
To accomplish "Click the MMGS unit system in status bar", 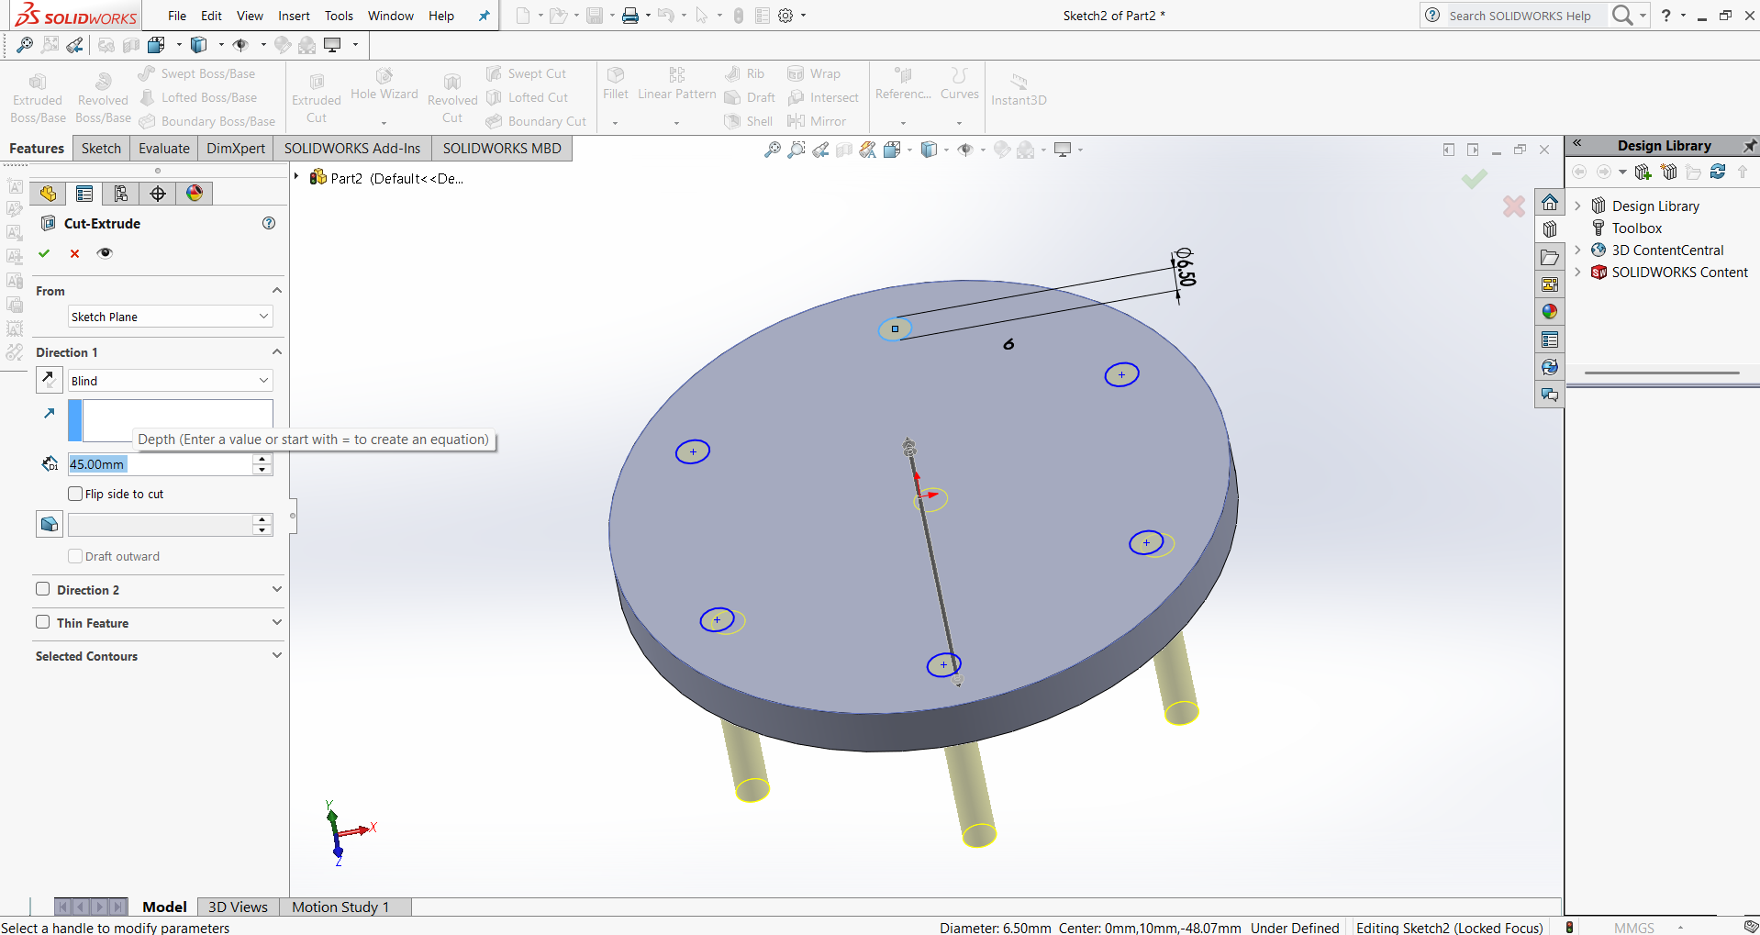I will (1634, 928).
